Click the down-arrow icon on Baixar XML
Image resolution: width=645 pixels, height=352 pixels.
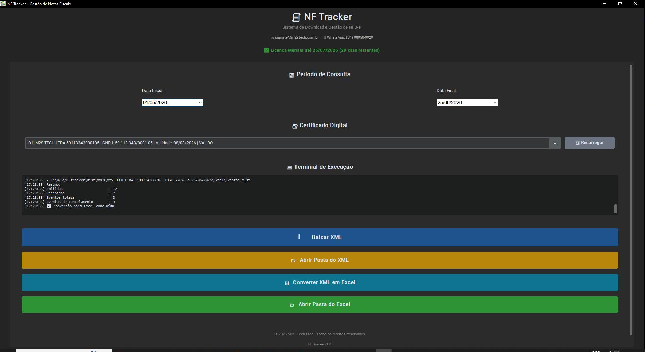[299, 237]
